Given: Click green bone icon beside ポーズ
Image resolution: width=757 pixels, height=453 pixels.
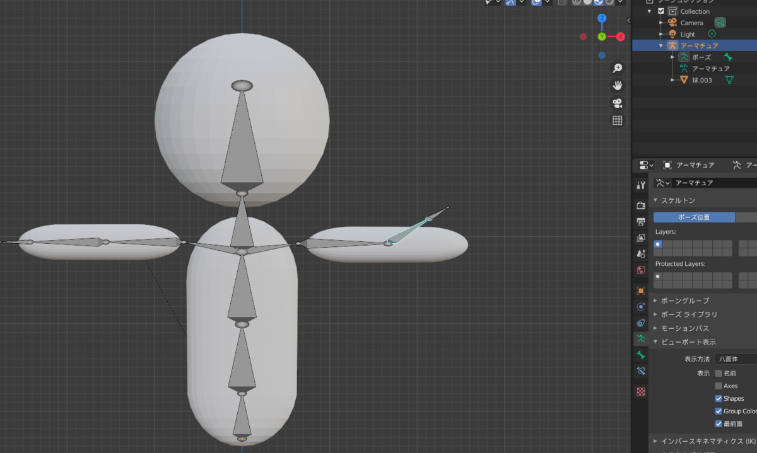Looking at the screenshot, I should point(728,57).
